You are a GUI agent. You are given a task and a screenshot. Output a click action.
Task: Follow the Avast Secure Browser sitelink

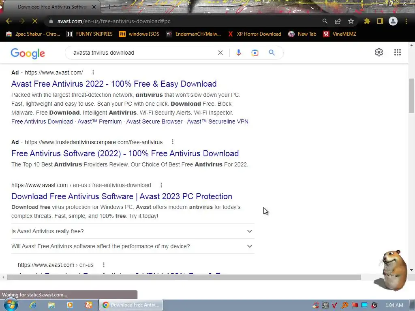click(x=154, y=121)
